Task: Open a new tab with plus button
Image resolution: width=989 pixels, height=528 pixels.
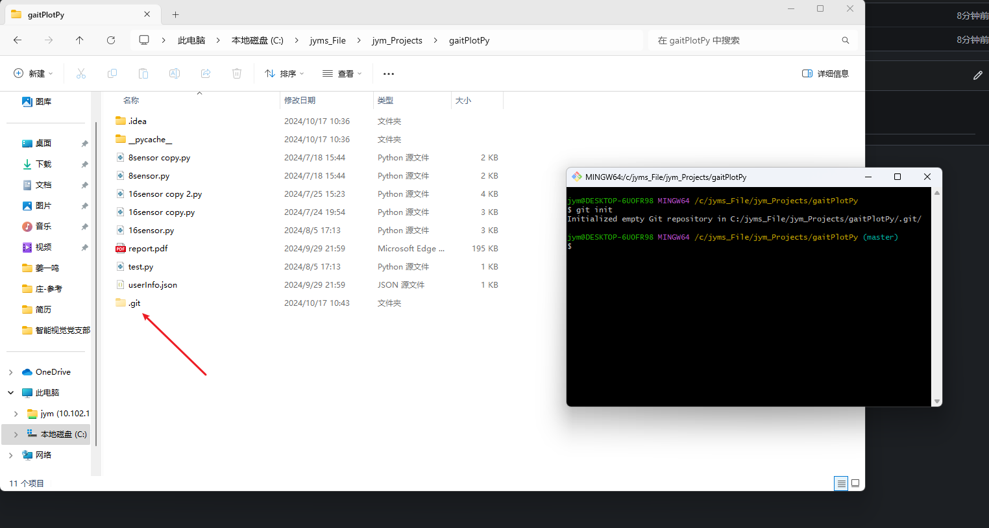Action: pyautogui.click(x=175, y=14)
